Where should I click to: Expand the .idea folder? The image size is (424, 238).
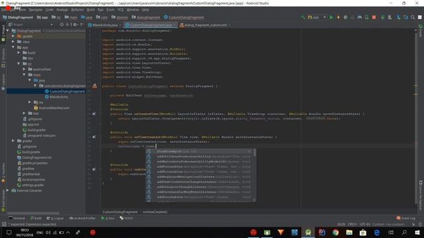tap(13, 42)
